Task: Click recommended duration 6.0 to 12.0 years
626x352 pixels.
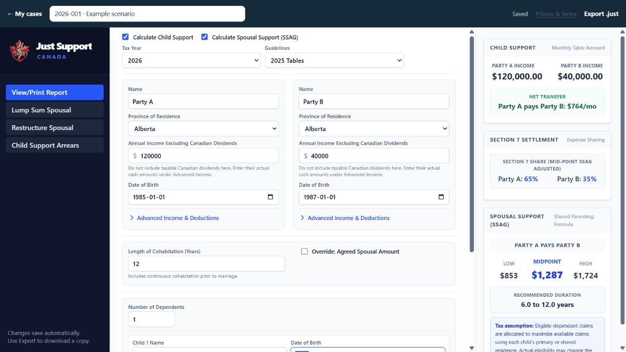Action: [547, 305]
